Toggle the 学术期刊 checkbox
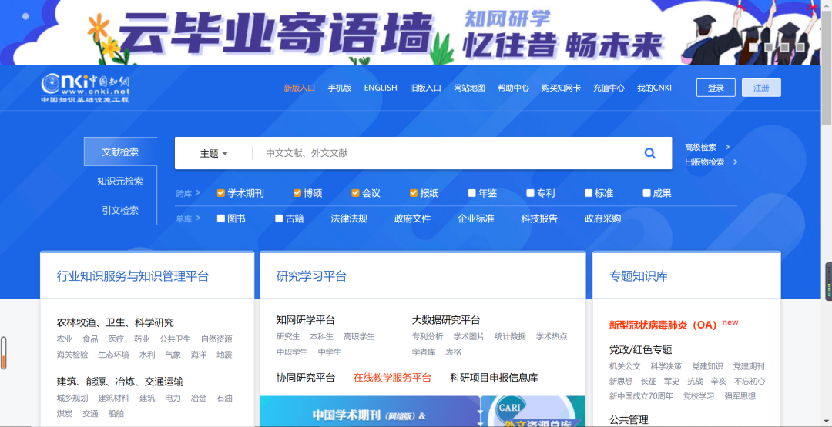 221,193
